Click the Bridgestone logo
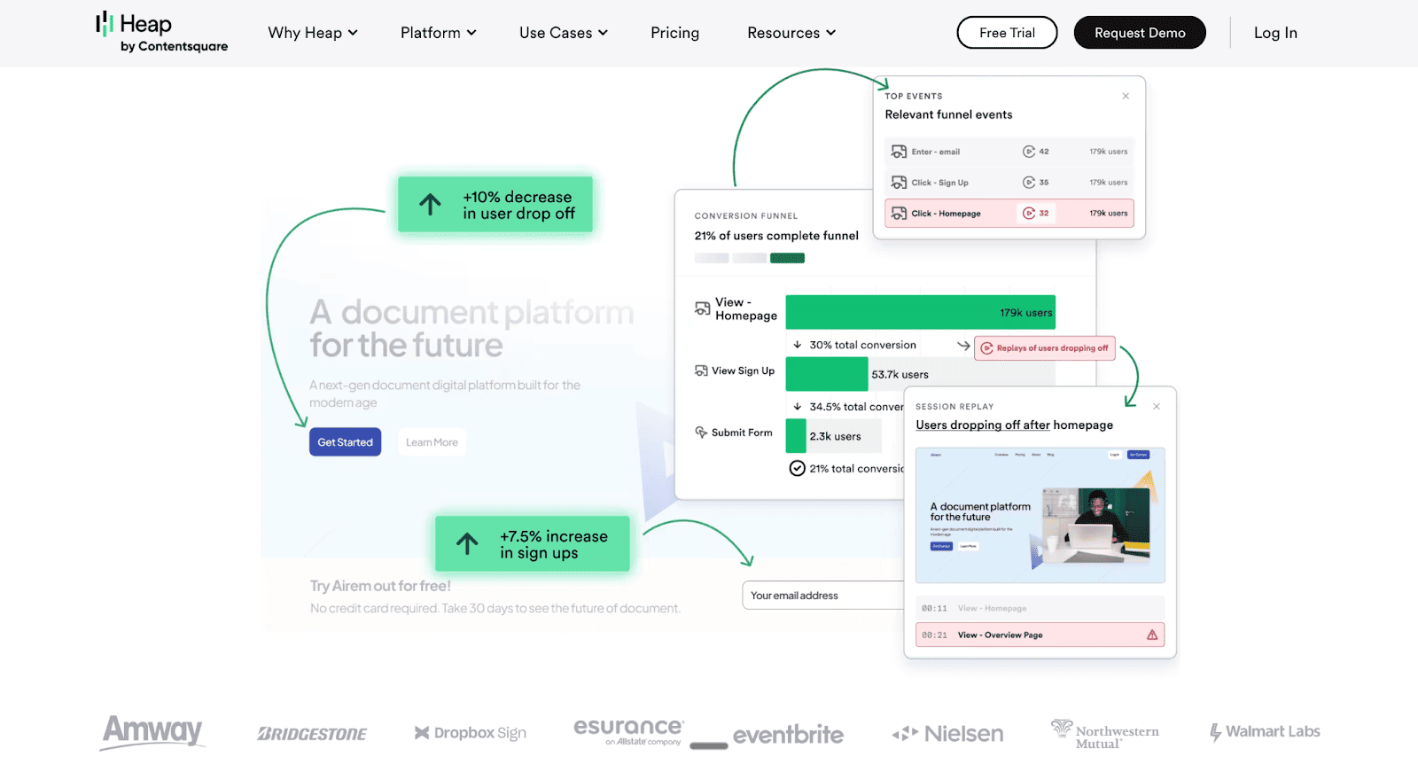Screen dimensions: 1418x764 click(x=312, y=734)
